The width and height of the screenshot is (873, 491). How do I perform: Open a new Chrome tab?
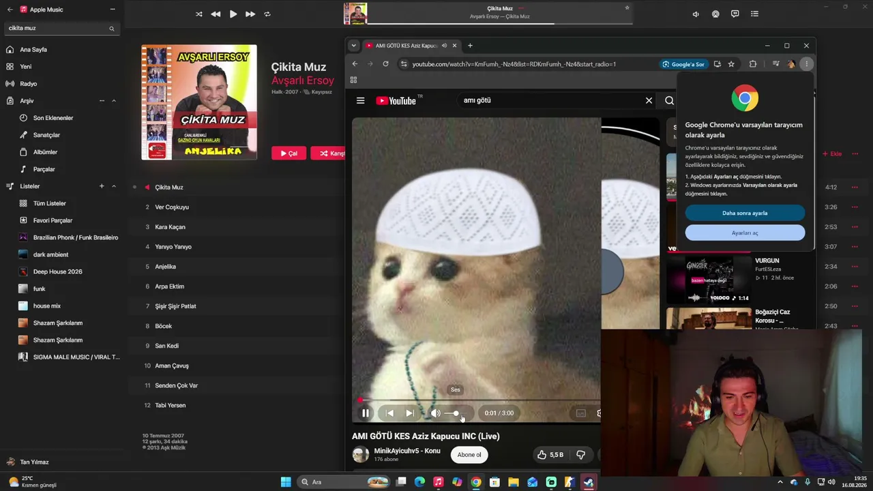[x=470, y=46]
